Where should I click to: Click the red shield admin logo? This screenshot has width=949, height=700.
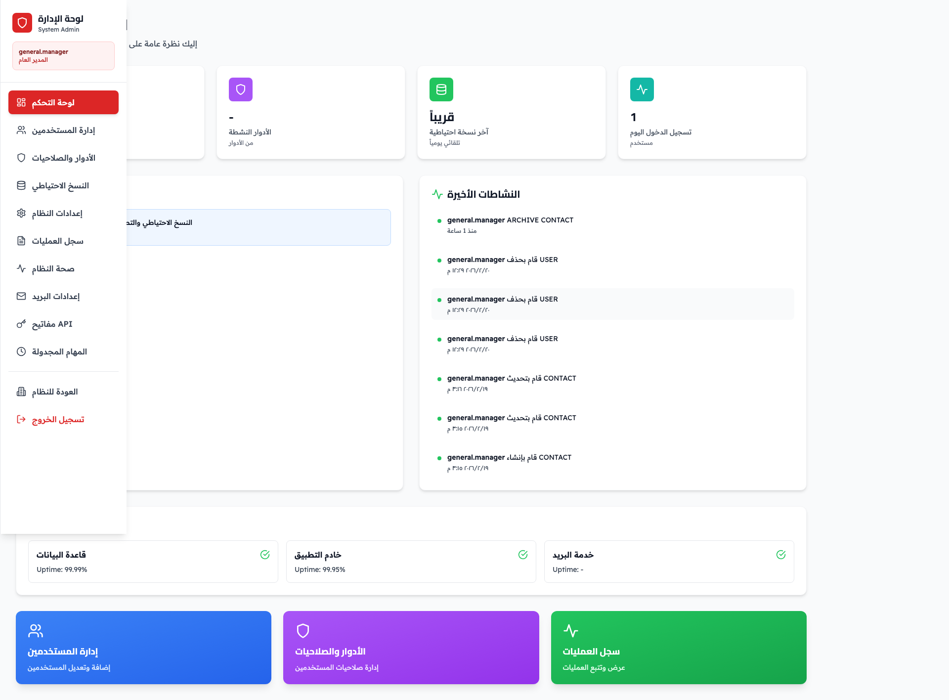[22, 23]
